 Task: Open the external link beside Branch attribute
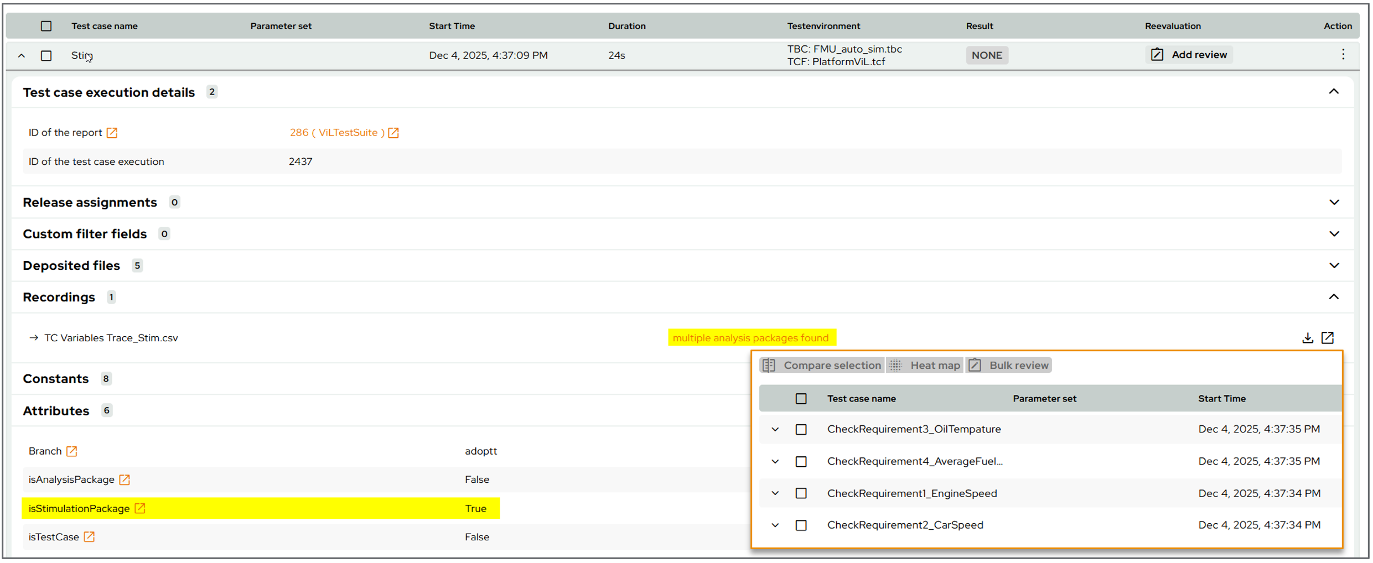click(x=71, y=451)
